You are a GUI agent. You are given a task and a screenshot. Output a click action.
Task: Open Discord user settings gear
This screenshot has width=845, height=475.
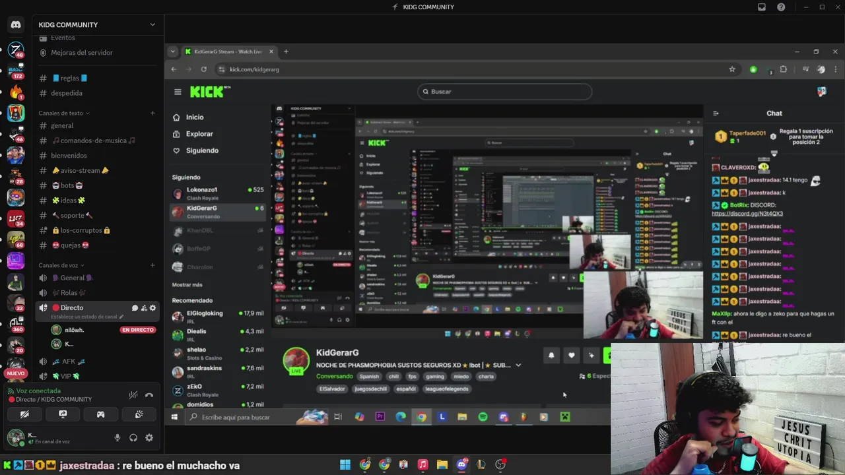[x=149, y=437]
